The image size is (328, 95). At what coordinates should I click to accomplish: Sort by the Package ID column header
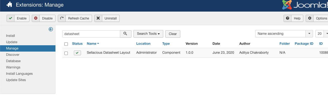tap(304, 44)
